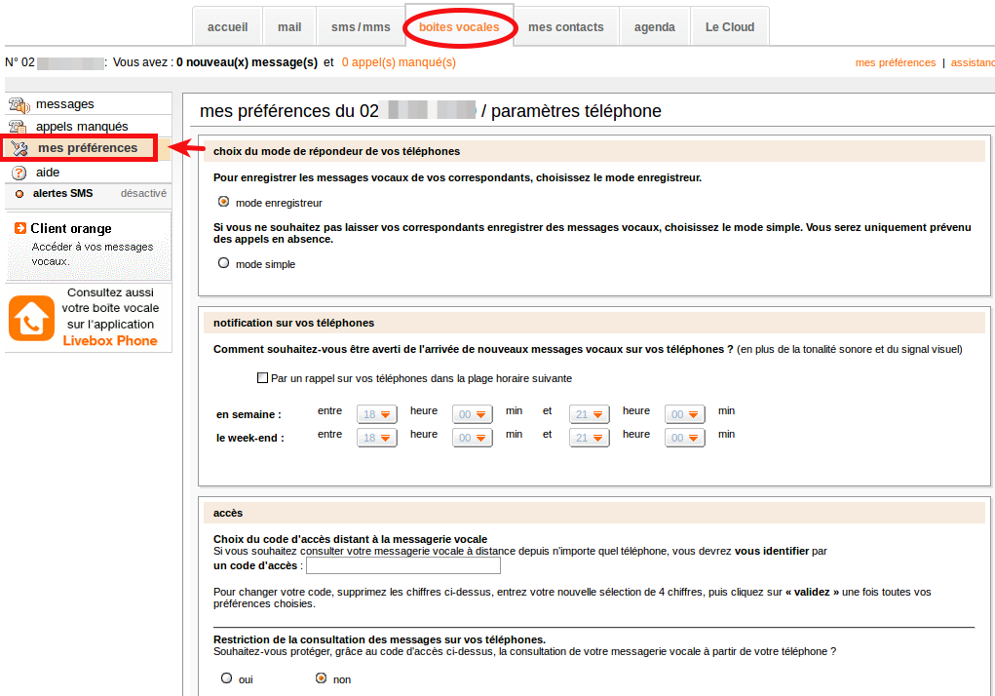Click the messages envelope icon in sidebar
Screen dimensions: 995x696
pyautogui.click(x=19, y=104)
